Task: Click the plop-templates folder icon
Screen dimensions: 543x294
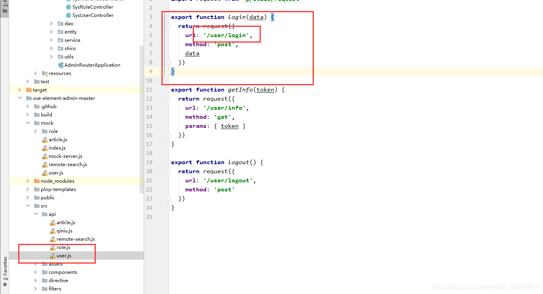Action: (x=37, y=189)
